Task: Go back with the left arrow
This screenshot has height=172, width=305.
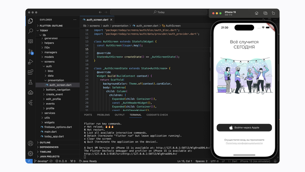Action: click(x=100, y=12)
